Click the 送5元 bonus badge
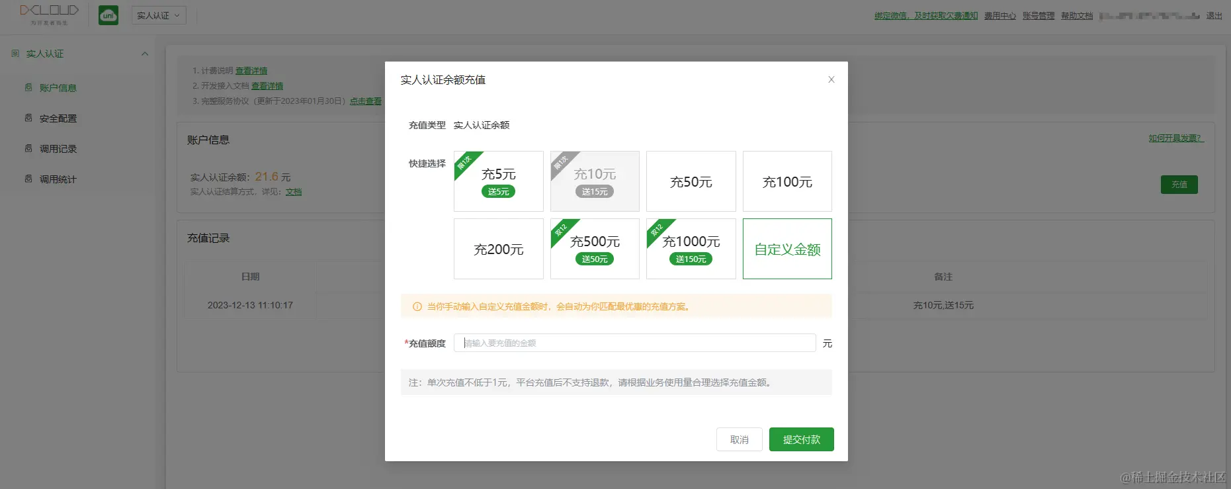Screen dimensions: 1231x489 499,192
